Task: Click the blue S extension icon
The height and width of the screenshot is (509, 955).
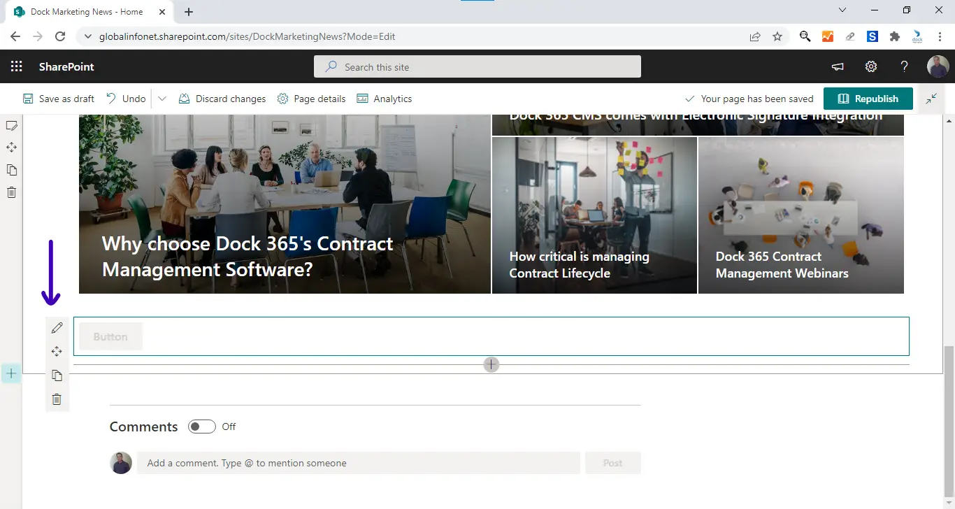Action: coord(873,36)
